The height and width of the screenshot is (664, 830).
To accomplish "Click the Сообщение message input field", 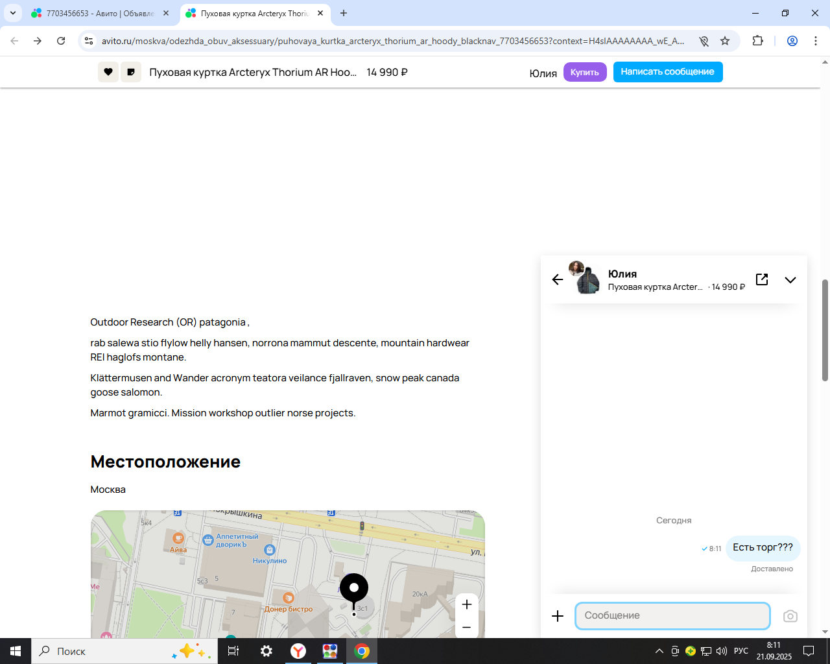I will [672, 616].
